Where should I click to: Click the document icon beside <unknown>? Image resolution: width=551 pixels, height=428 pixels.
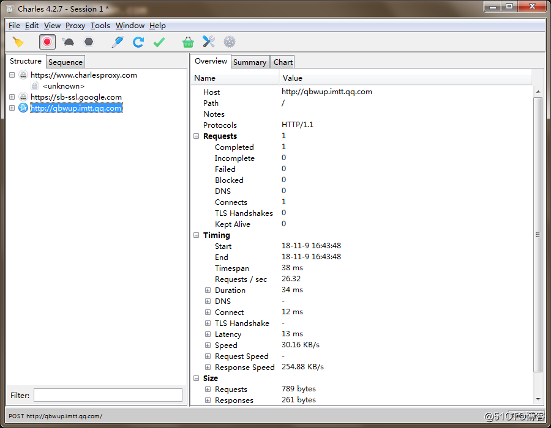(x=35, y=86)
